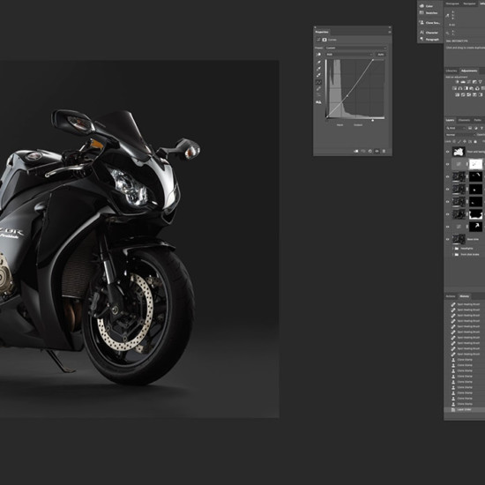Open the RGB channel dropdown in Curves
The image size is (485, 485).
(349, 55)
